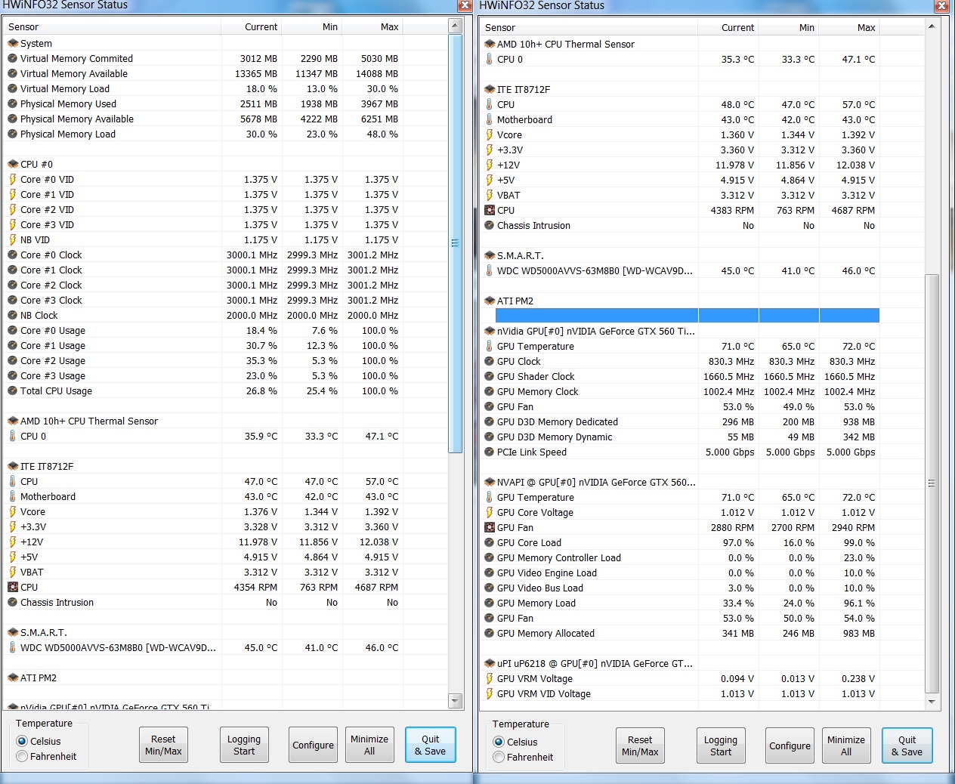Select GPU Core Load row
Viewport: 955px width, 784px height.
[680, 543]
